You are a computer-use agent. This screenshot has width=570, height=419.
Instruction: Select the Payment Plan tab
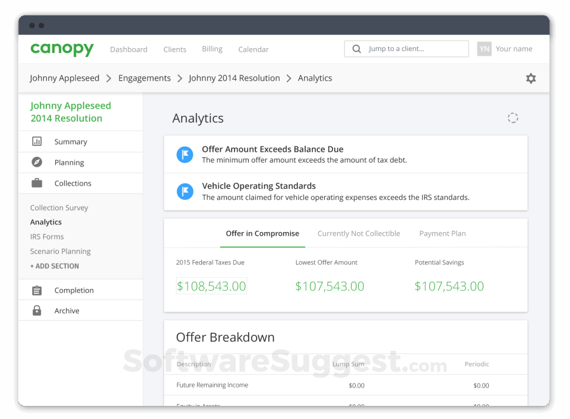(442, 233)
